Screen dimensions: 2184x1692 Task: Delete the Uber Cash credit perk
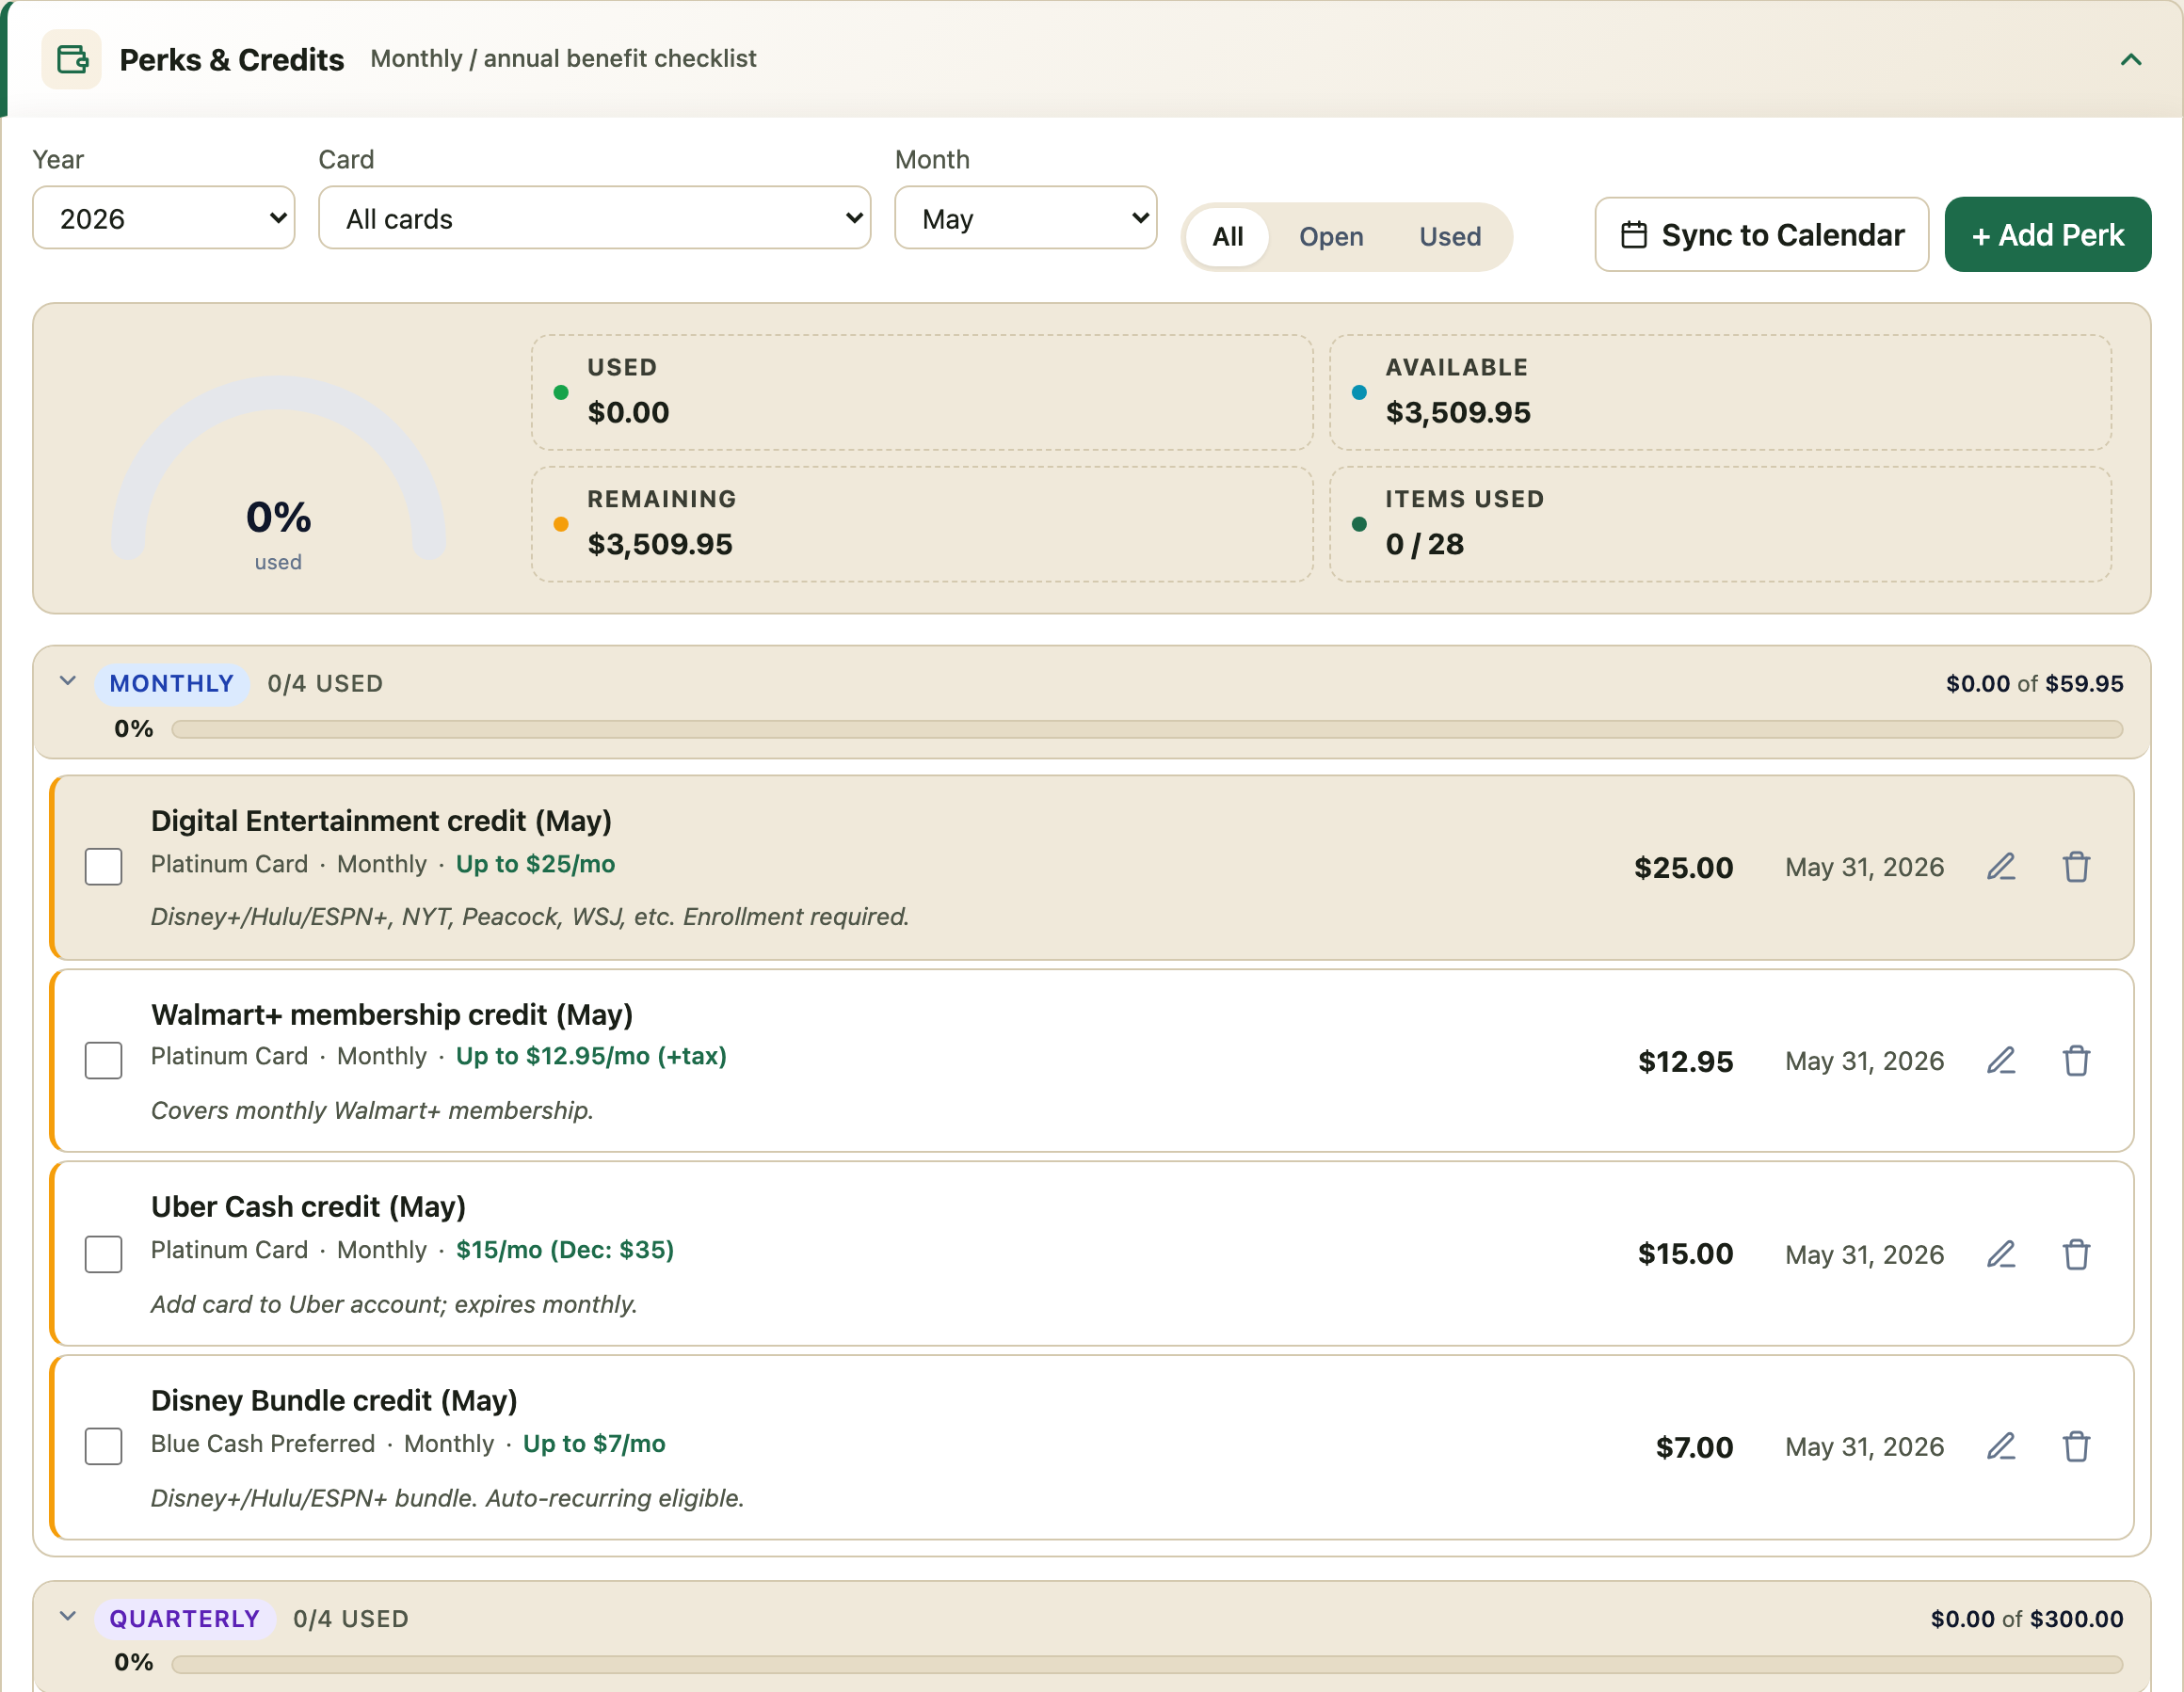point(2077,1254)
